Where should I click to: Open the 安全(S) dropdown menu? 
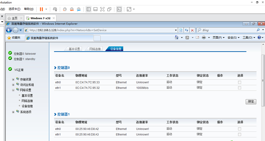(x=234, y=37)
